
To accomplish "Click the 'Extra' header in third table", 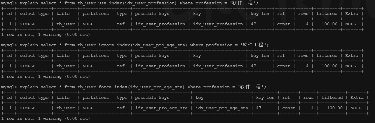I will coord(357,98).
